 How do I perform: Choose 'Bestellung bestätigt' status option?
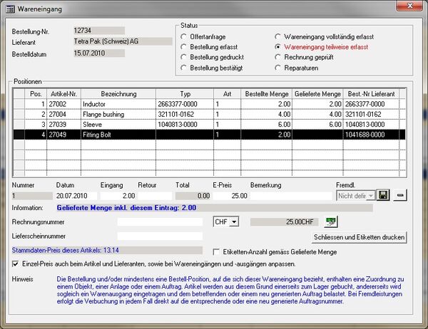pos(185,68)
